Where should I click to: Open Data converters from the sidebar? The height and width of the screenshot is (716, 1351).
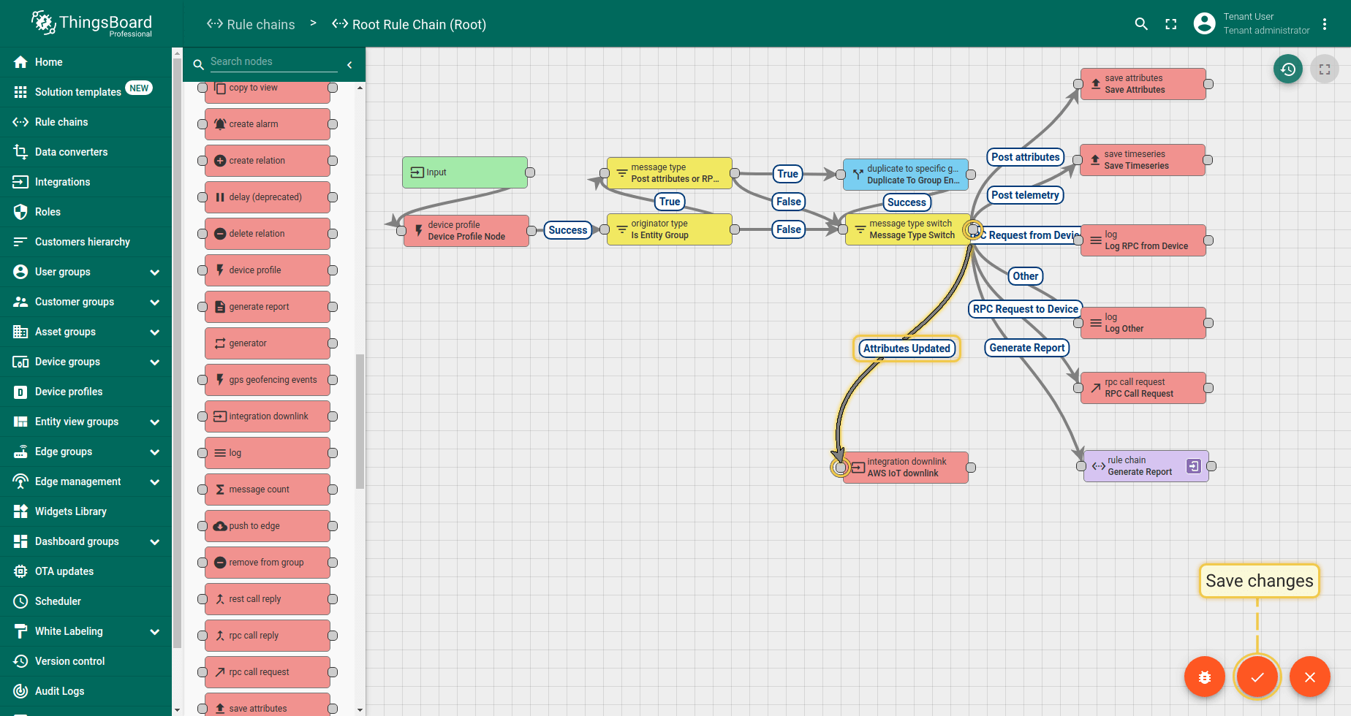pyautogui.click(x=71, y=152)
